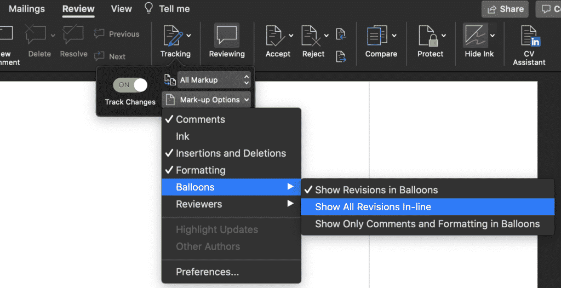Go to next change arrow icon
The height and width of the screenshot is (288, 561).
point(341,56)
